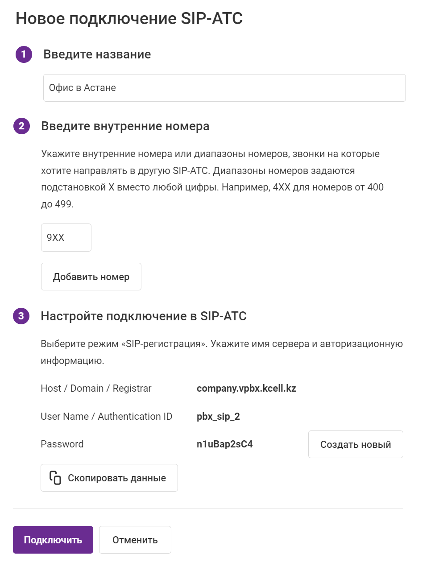Screen dimensions: 422x571
Task: Click the User Name / Authentication ID label
Action: click(x=106, y=417)
